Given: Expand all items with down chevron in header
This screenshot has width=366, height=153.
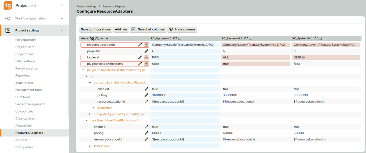Looking at the screenshot, I should pos(102,39).
